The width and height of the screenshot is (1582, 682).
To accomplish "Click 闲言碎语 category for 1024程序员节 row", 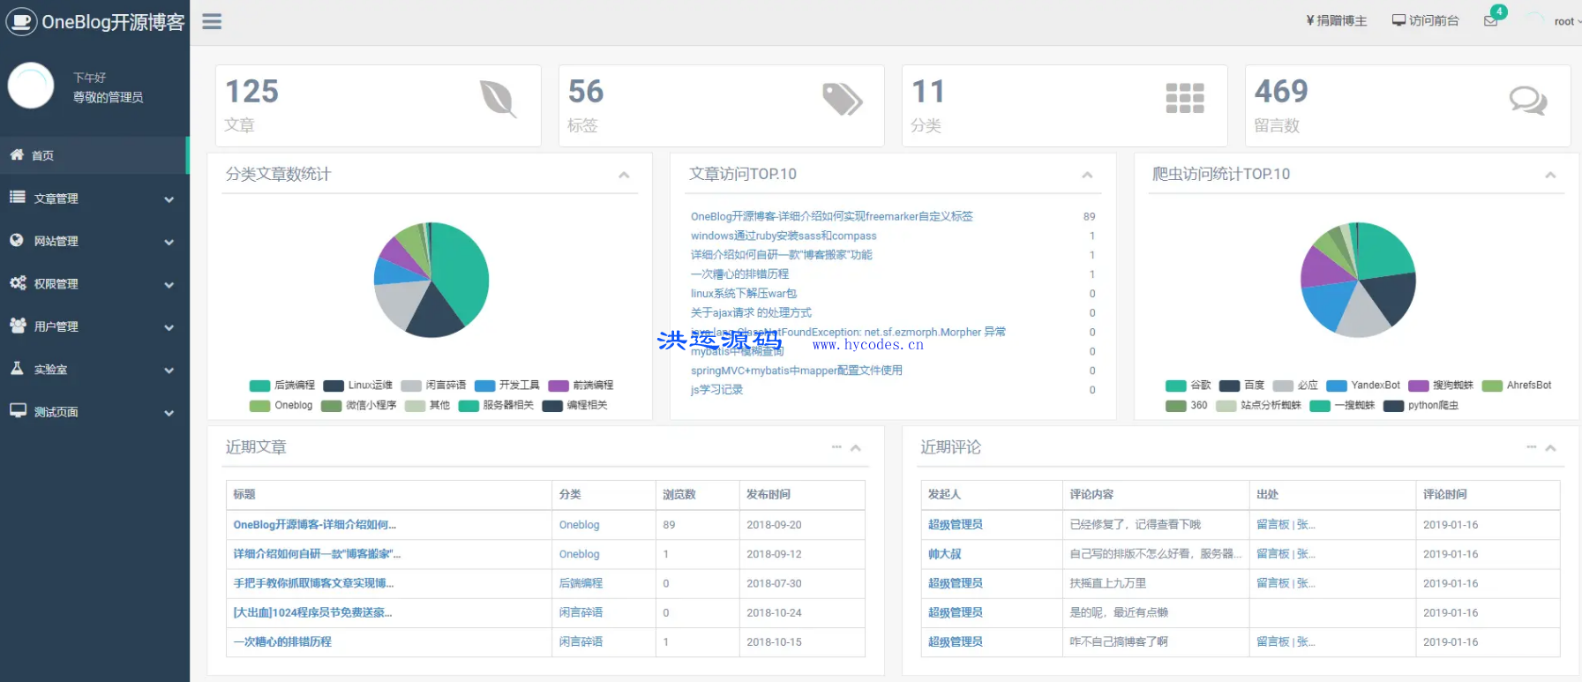I will (581, 612).
